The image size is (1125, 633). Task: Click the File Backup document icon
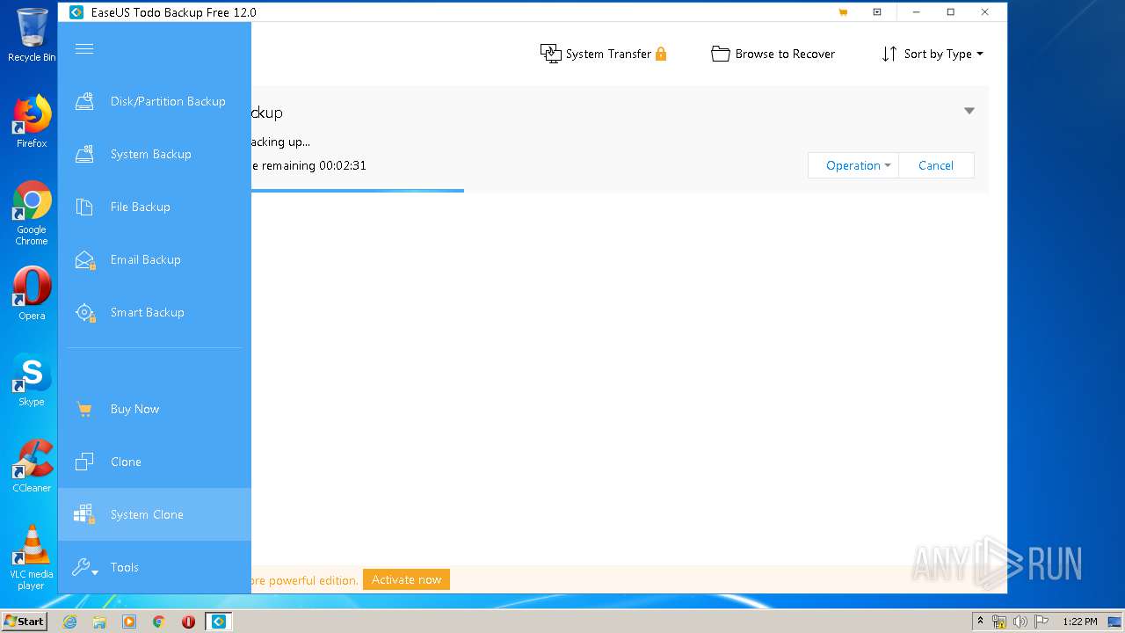click(84, 207)
